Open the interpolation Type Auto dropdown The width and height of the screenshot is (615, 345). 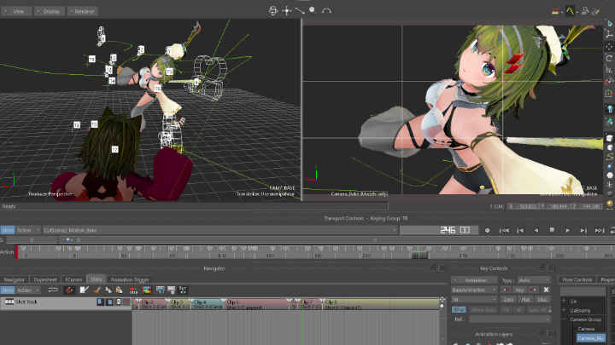(534, 280)
